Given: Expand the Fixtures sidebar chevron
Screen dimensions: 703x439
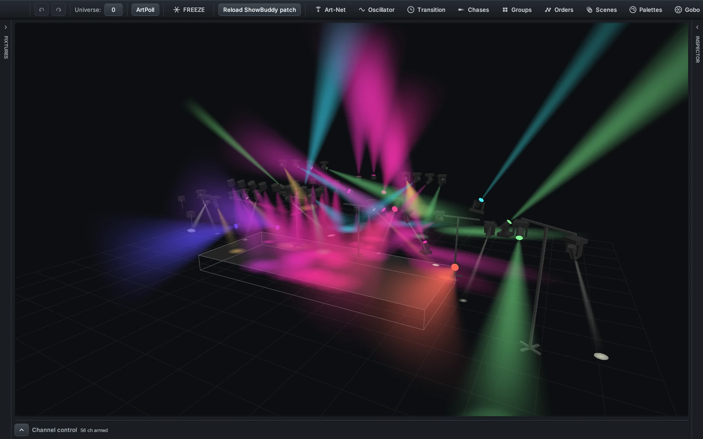Looking at the screenshot, I should [6, 27].
